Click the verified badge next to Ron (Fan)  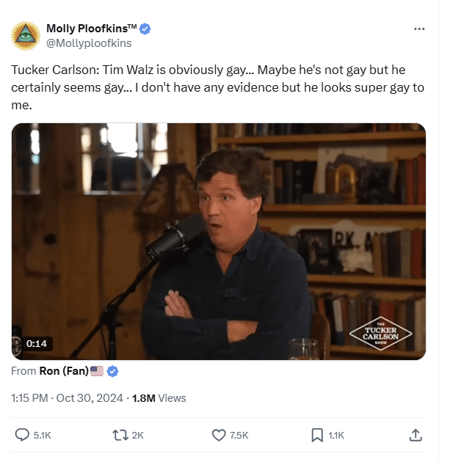[112, 371]
